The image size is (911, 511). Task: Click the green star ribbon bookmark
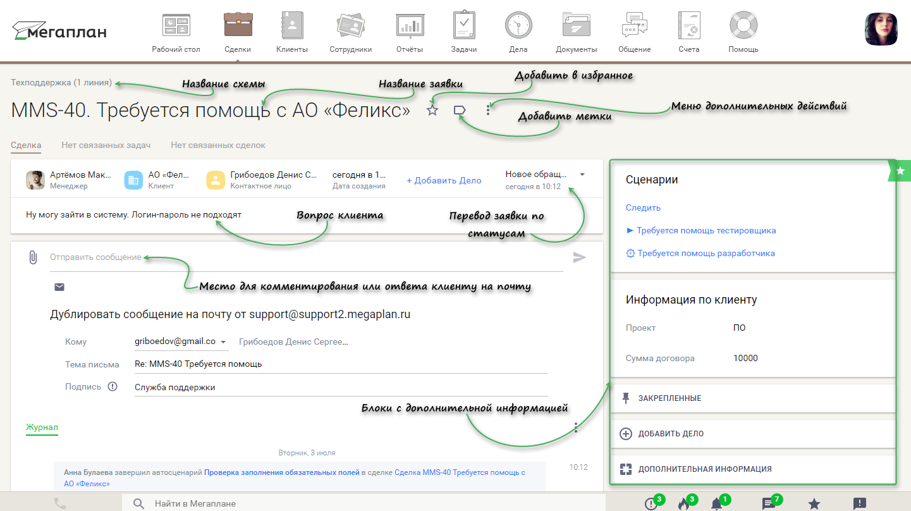[x=900, y=171]
